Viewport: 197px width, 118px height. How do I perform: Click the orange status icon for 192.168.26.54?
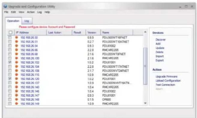pos(16,45)
